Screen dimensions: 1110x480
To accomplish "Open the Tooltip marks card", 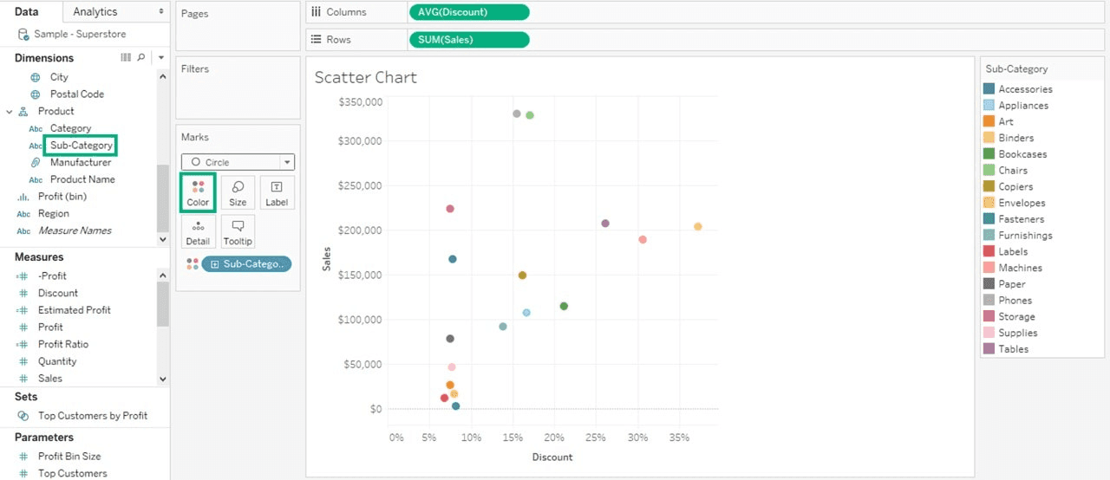I will pos(238,232).
